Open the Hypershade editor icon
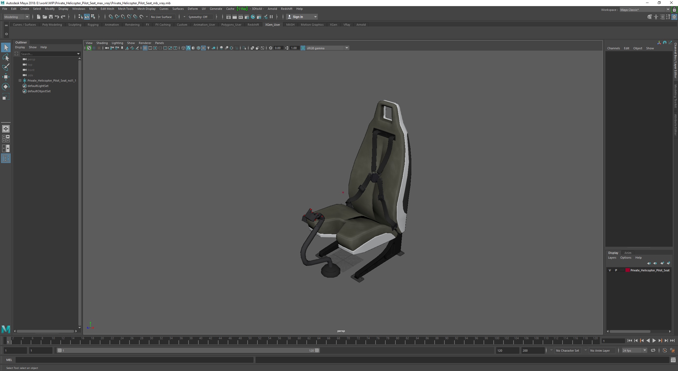This screenshot has height=371, width=678. (x=253, y=17)
